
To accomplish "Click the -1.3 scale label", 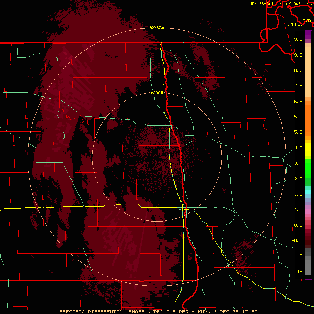I will click(x=297, y=256).
